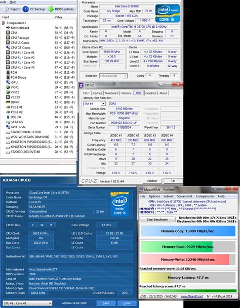Click the Memory-Read result bar
This screenshot has height=308, width=240.
tap(188, 247)
